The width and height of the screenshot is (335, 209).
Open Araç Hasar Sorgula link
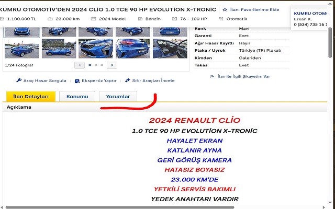click(44, 80)
